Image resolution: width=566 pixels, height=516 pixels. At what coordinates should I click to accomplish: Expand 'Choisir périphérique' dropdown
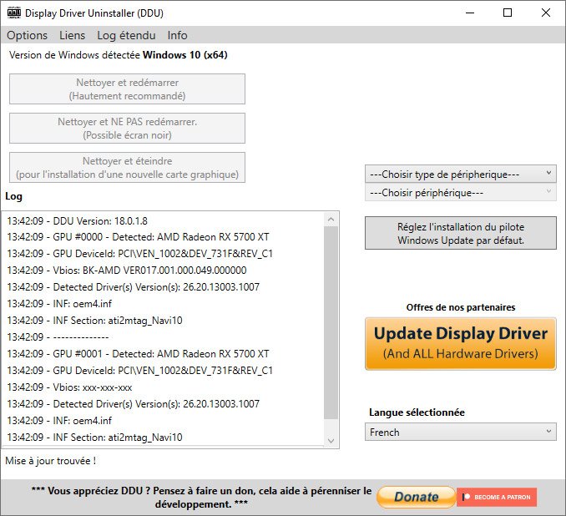pos(460,192)
